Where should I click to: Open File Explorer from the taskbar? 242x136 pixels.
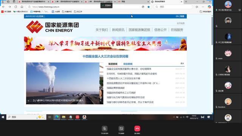(x=64, y=117)
